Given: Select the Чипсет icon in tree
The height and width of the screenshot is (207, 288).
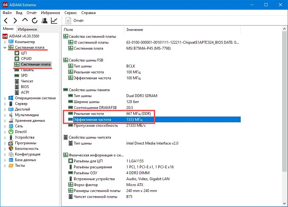Looking at the screenshot, I should point(17,81).
